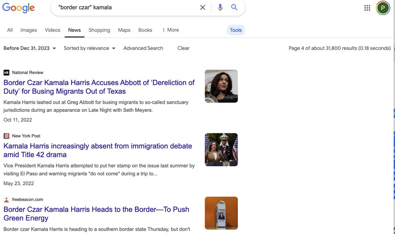Start voice search with microphone icon
The width and height of the screenshot is (395, 234).
point(220,7)
